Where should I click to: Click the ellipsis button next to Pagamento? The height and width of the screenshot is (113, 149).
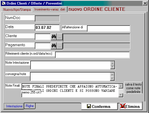pos(60,46)
